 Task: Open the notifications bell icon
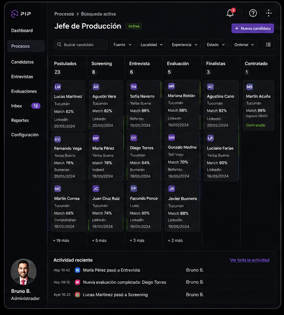230,13
